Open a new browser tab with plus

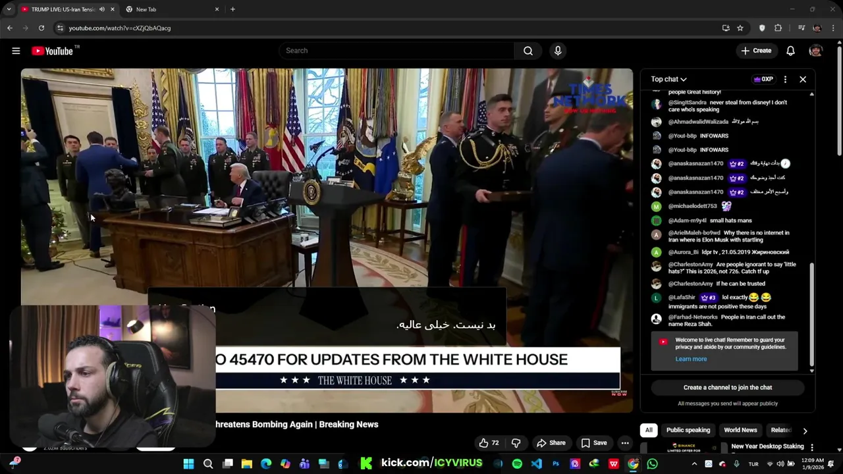(232, 9)
